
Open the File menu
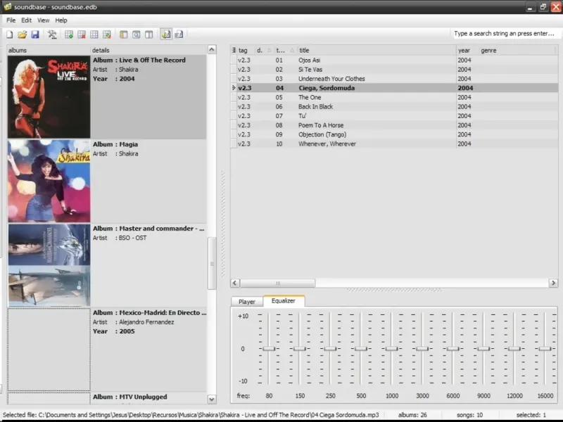click(11, 20)
